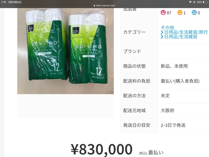
Task: Open the 日用品/生活雑貨 subcategory link
Action: [x=181, y=37]
